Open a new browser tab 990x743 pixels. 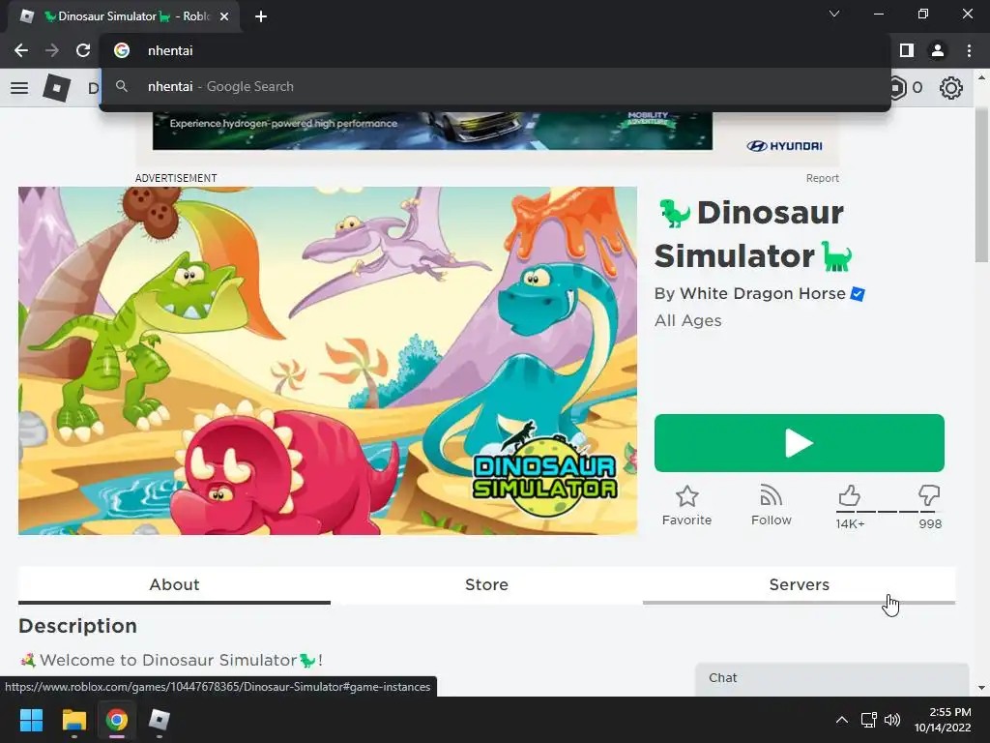point(261,16)
